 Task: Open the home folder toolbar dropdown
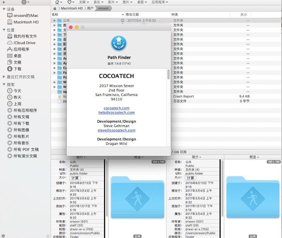pyautogui.click(x=59, y=2)
